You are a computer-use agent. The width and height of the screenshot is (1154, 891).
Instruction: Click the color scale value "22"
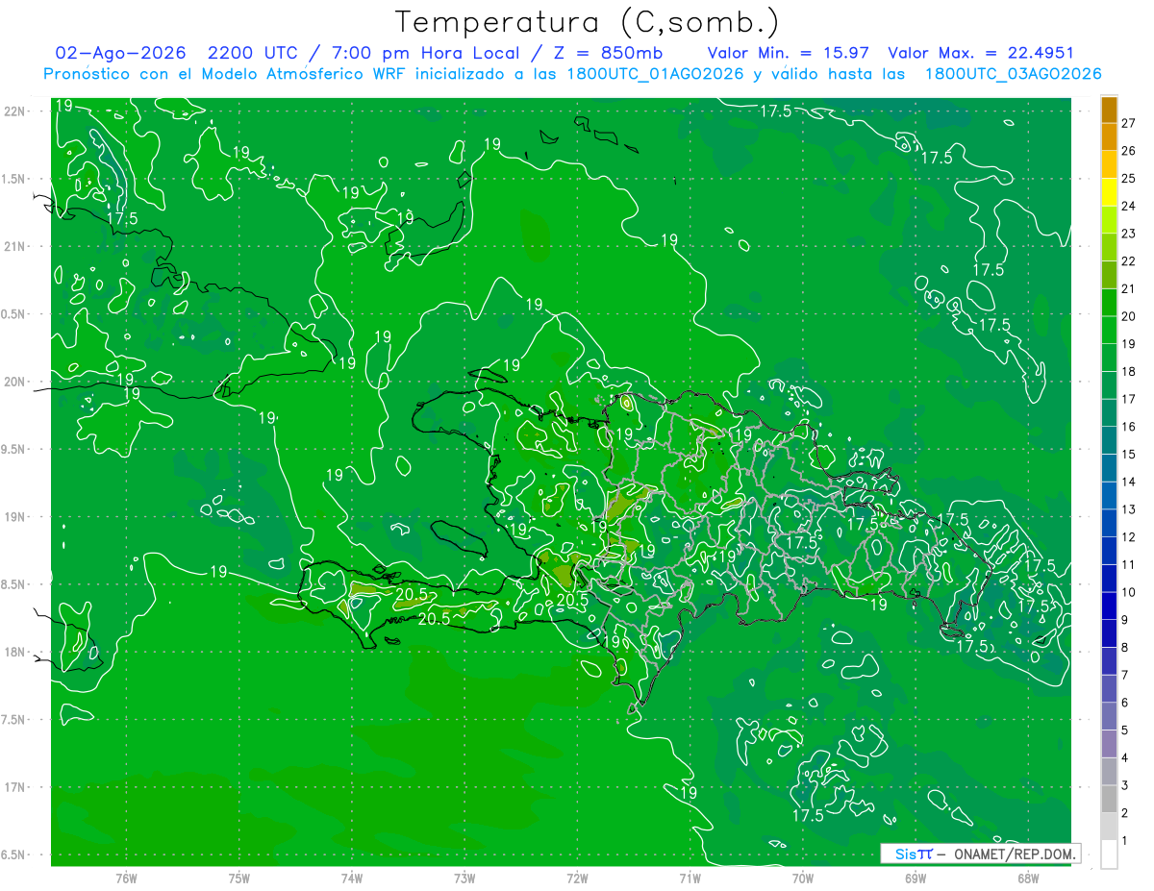[1128, 261]
